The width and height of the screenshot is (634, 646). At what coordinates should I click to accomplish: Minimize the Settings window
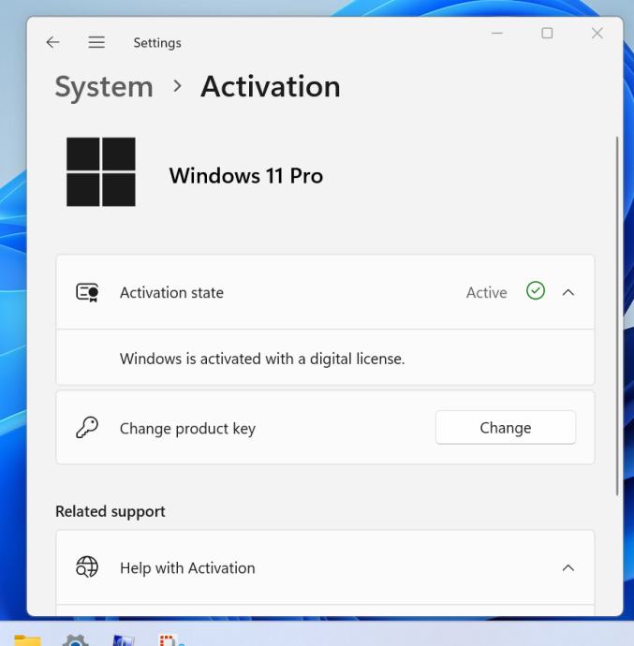click(x=497, y=33)
